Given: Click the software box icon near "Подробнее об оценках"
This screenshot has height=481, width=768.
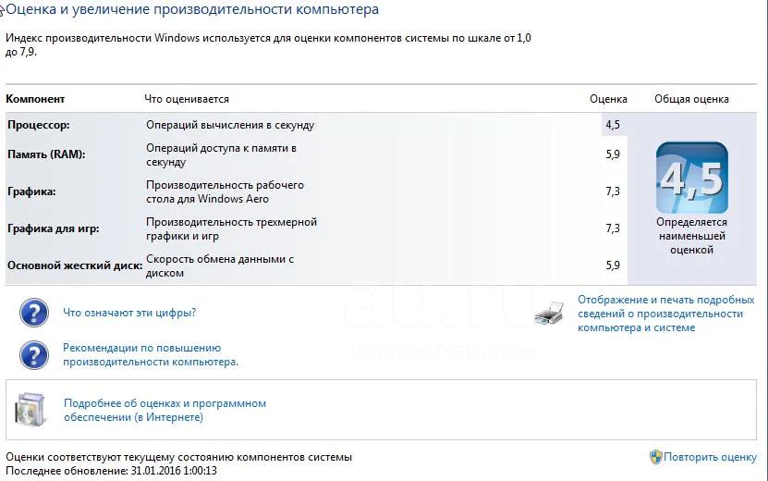Looking at the screenshot, I should click(30, 410).
